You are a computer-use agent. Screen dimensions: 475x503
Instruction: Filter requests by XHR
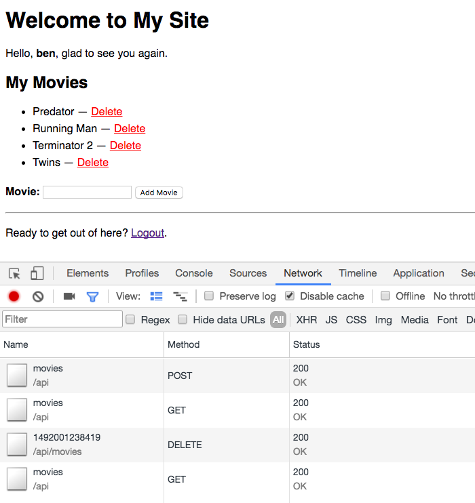[307, 320]
